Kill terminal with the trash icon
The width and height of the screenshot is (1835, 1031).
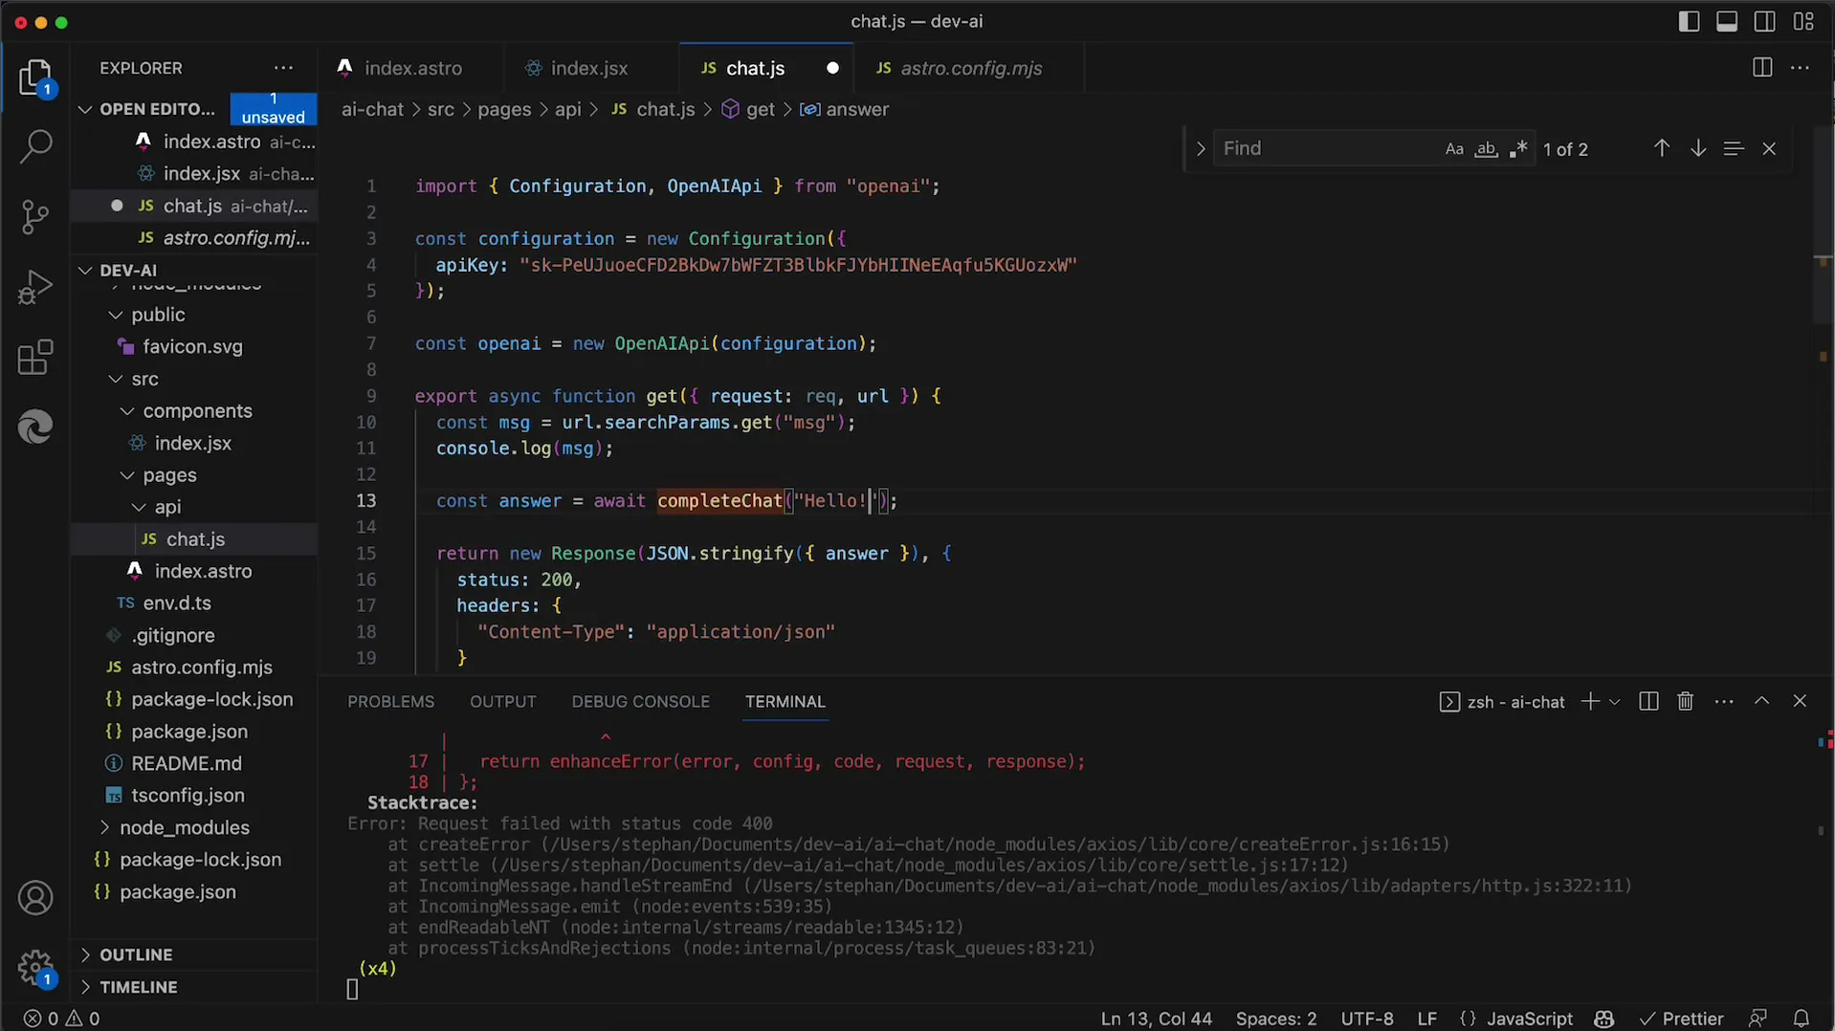1685,702
